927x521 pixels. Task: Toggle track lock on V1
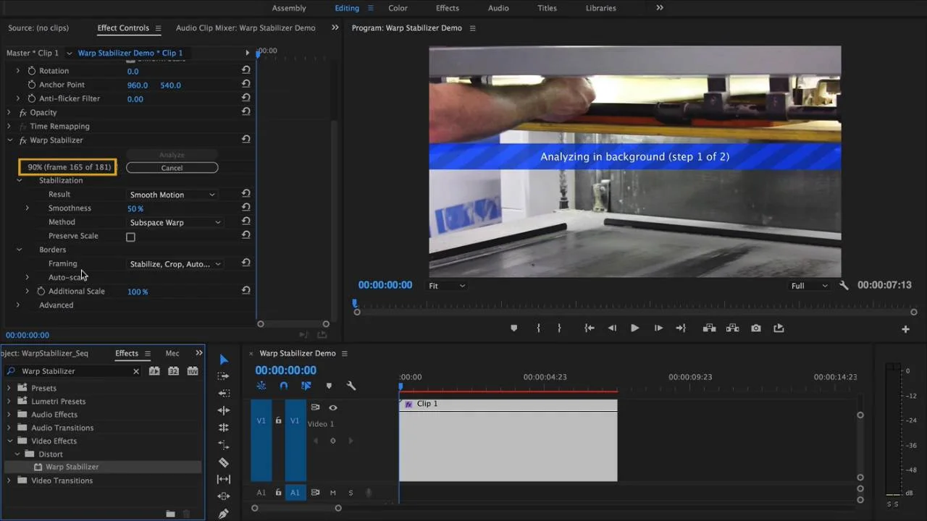pos(278,420)
